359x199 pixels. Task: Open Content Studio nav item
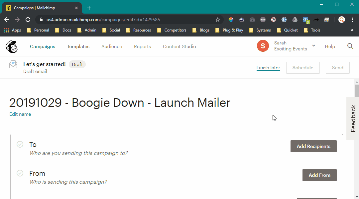point(179,46)
